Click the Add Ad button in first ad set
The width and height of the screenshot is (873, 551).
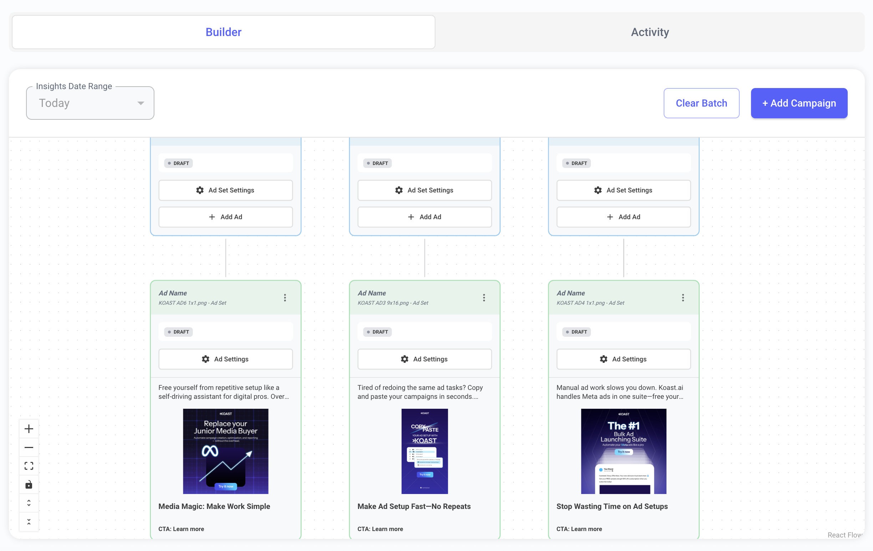pos(225,217)
